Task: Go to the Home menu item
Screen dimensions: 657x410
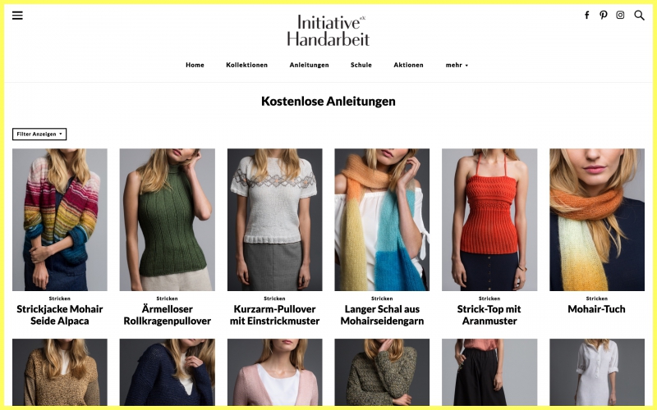Action: pos(195,65)
